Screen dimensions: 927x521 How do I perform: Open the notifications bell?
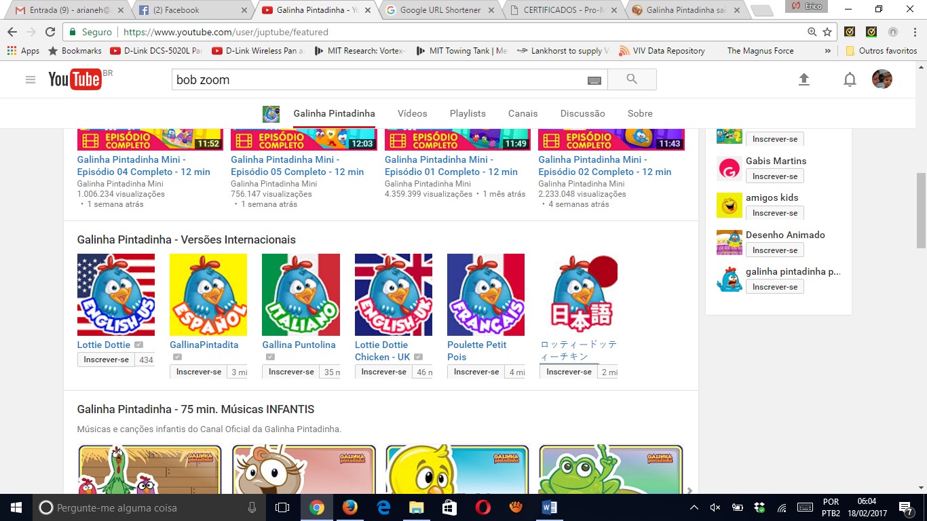(x=850, y=79)
